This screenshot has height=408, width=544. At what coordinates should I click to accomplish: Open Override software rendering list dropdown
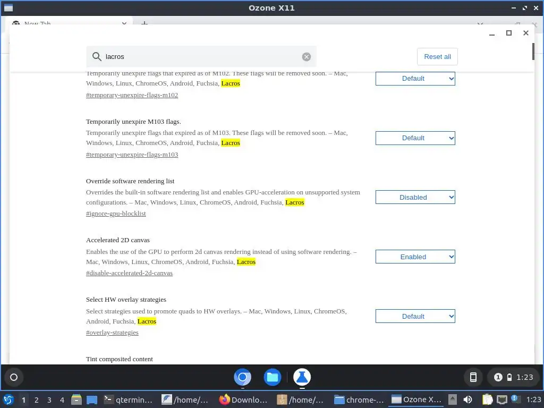pos(415,198)
